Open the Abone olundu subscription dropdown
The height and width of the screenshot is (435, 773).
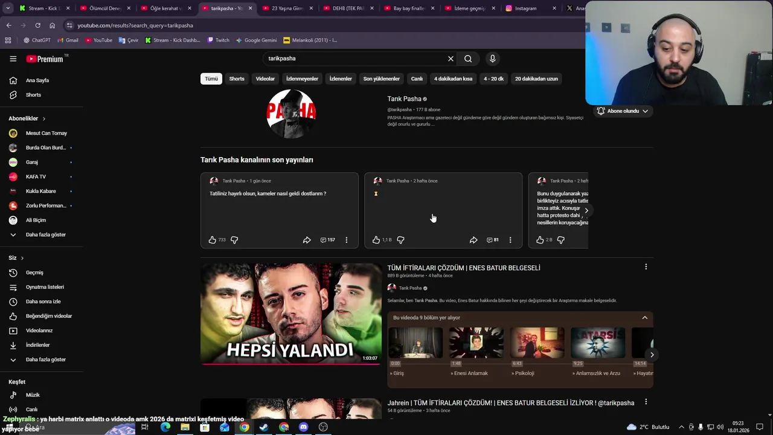(x=622, y=111)
